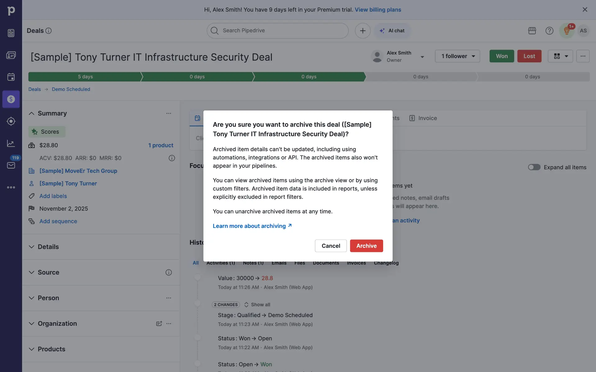Confirm with the red Archive button
This screenshot has width=596, height=372.
[366, 246]
